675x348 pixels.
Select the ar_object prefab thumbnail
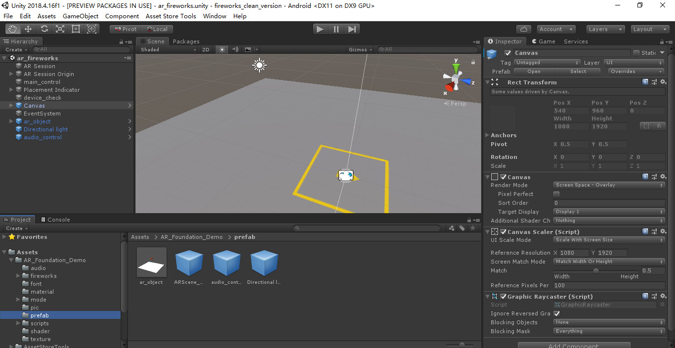tap(151, 262)
